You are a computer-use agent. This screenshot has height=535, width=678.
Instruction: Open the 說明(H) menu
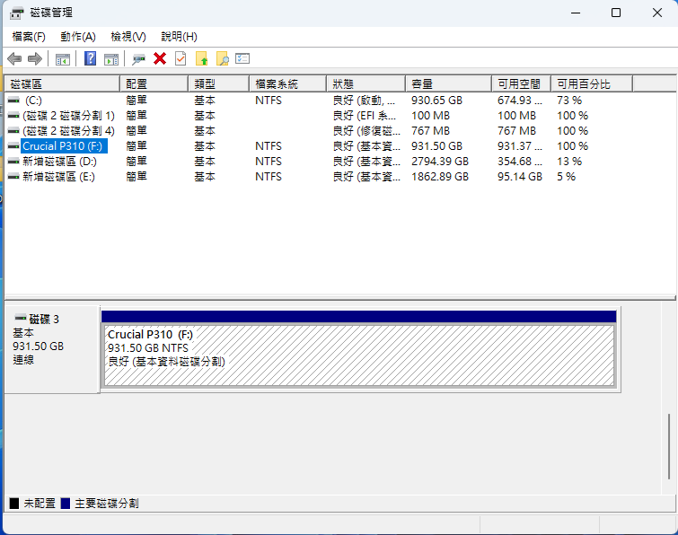[x=179, y=37]
